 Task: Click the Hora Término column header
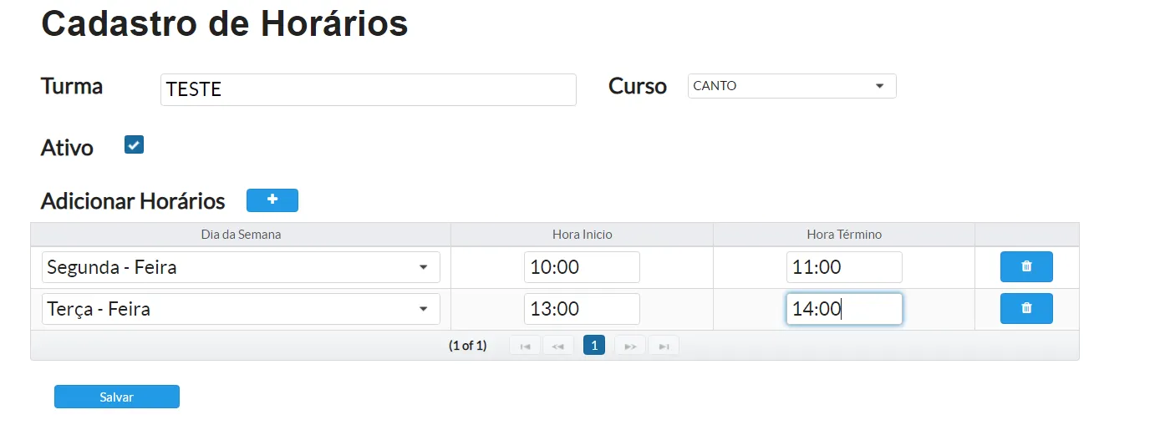[843, 235]
